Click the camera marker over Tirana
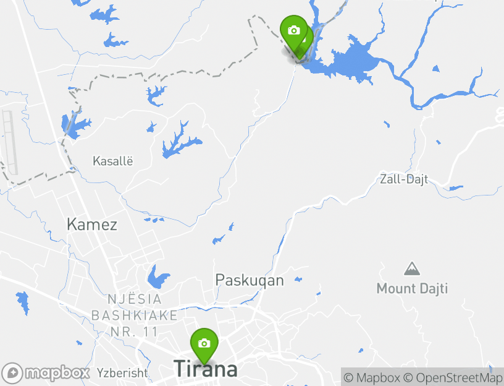This screenshot has height=386, width=504. pos(204,345)
